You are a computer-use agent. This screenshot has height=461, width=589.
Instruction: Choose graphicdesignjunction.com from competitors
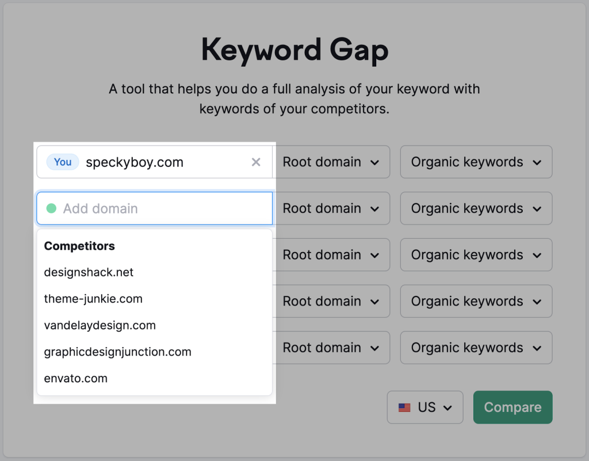(x=117, y=352)
